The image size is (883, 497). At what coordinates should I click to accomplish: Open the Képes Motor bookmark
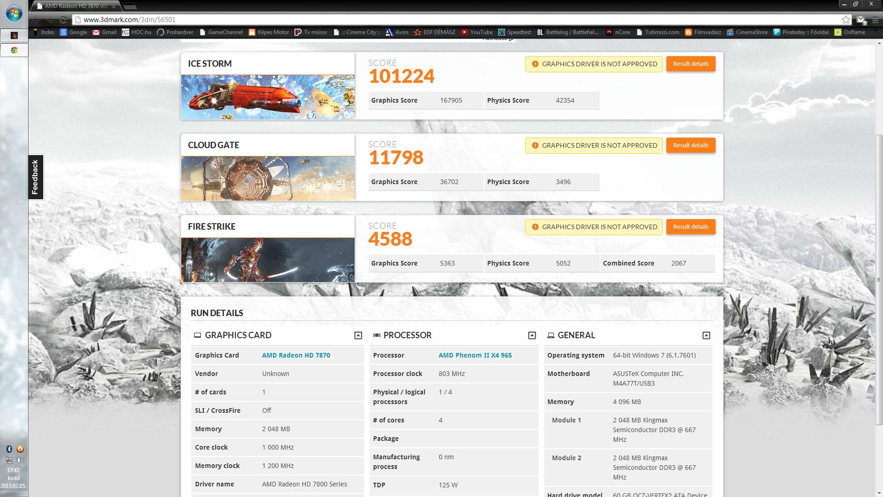pyautogui.click(x=269, y=32)
